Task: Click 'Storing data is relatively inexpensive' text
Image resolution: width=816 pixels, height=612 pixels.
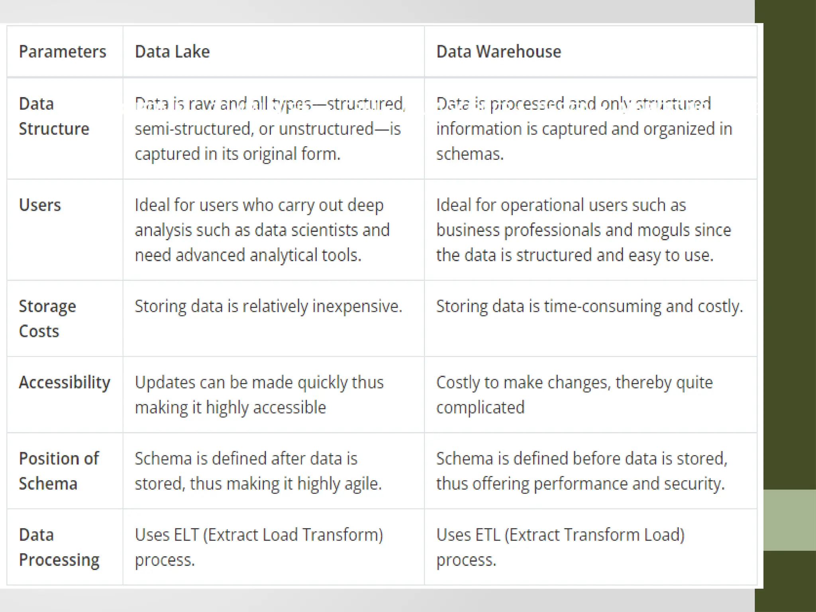Action: coord(268,306)
